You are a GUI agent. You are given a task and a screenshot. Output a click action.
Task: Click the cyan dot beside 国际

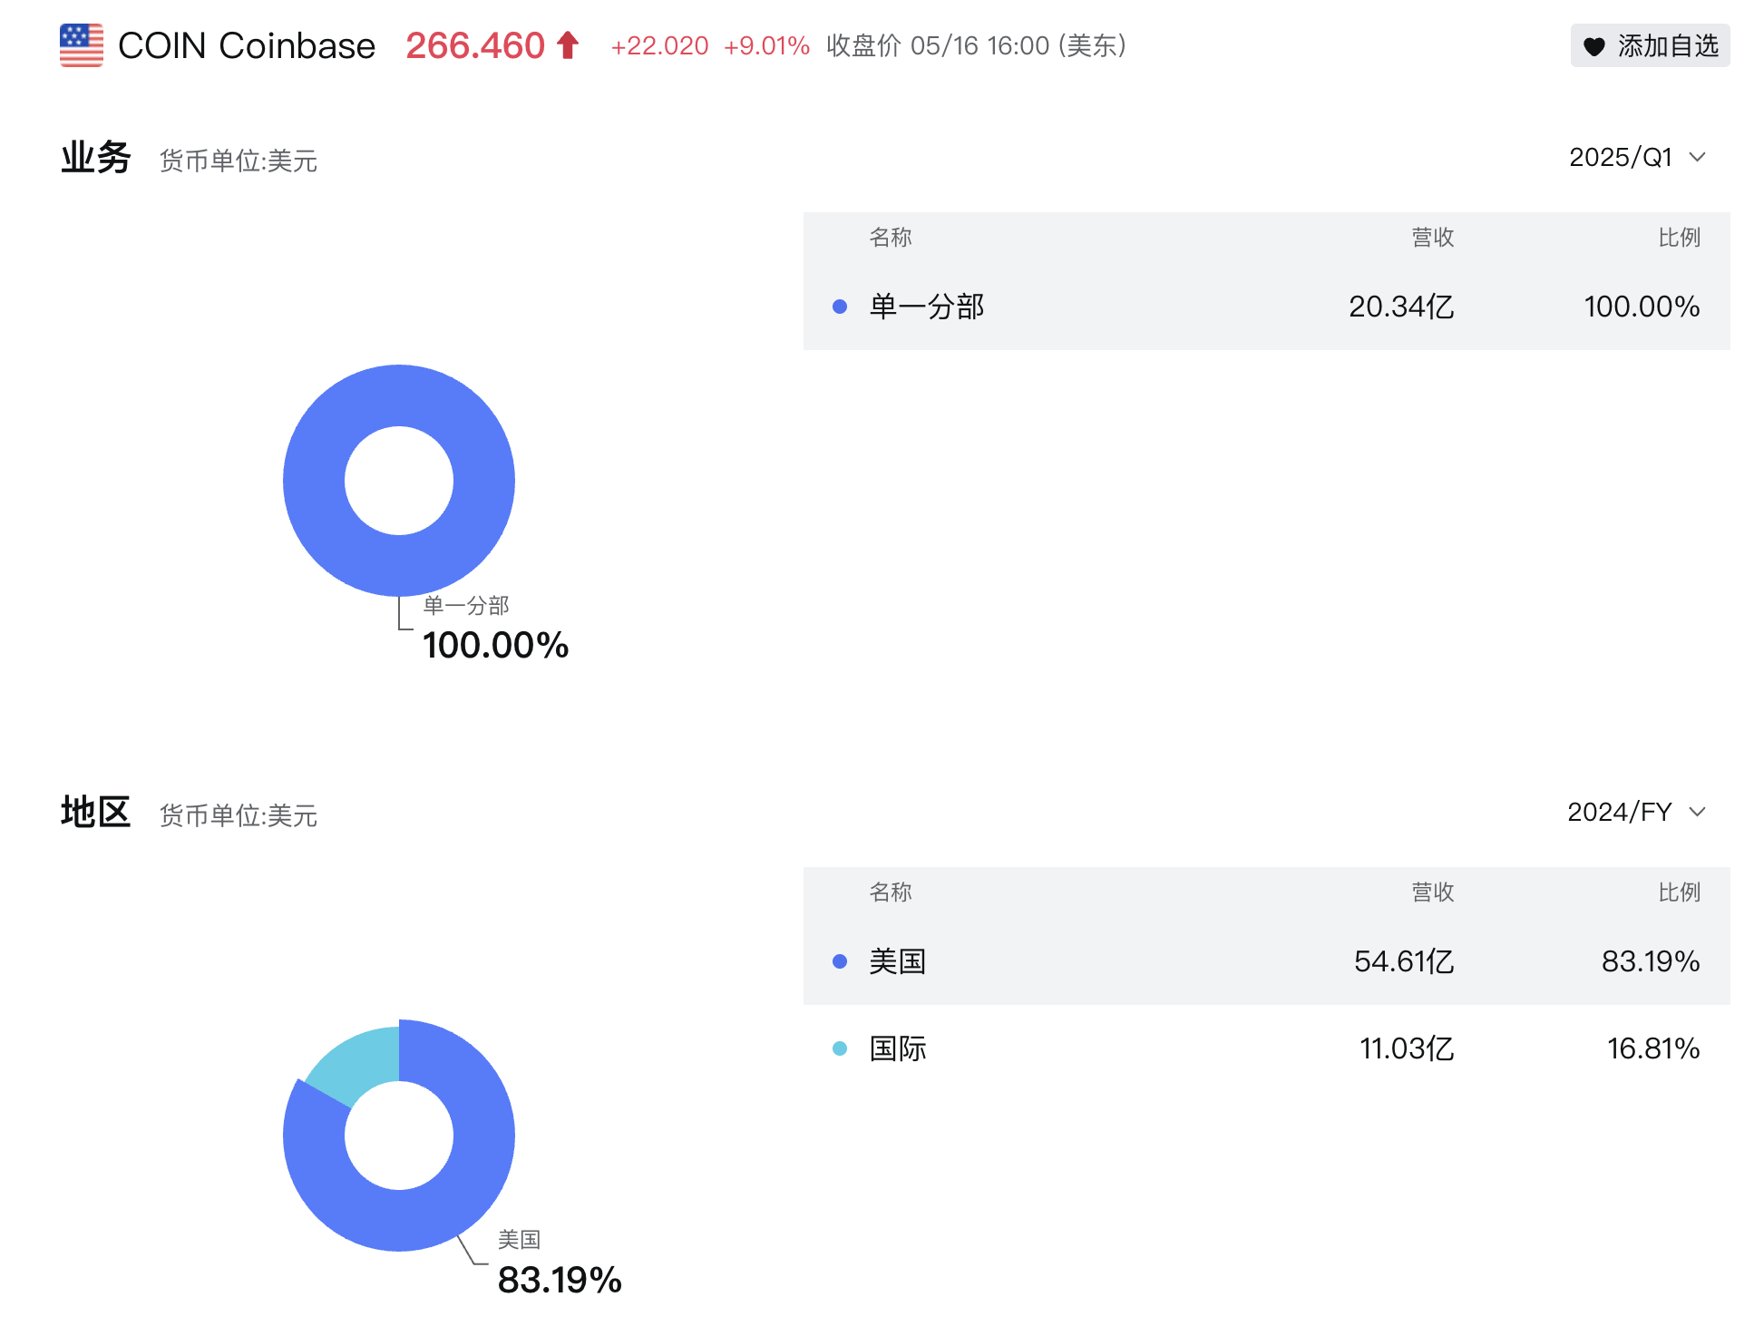click(x=837, y=1048)
